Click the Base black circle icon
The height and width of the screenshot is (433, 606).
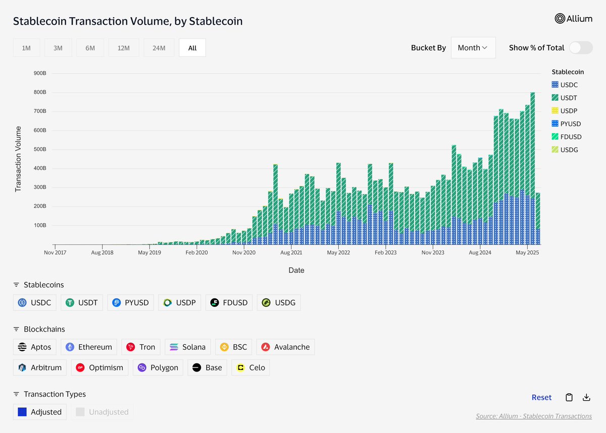197,367
